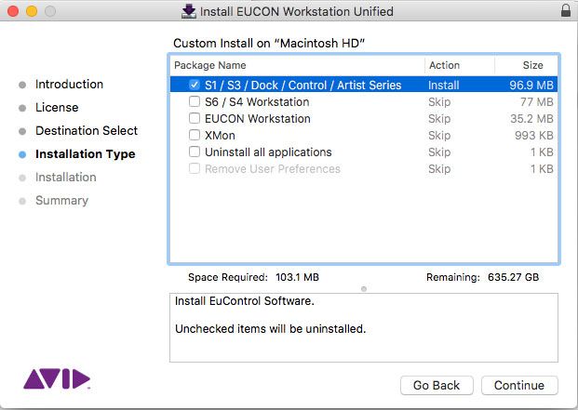Click the split handle dot above description box

coord(364,289)
